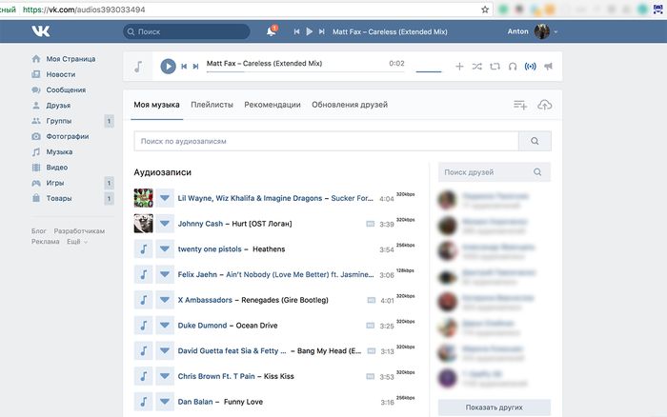Viewport: 667px width, 417px height.
Task: Click the Поиск по аудиозаписям field
Action: (326, 141)
